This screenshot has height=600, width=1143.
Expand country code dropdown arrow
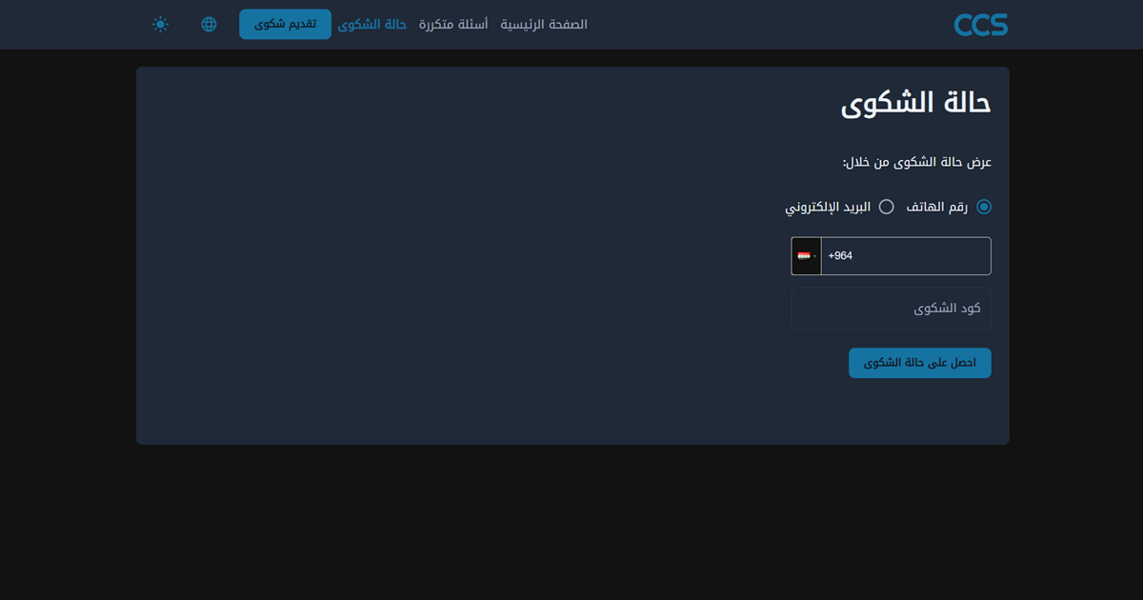point(815,256)
